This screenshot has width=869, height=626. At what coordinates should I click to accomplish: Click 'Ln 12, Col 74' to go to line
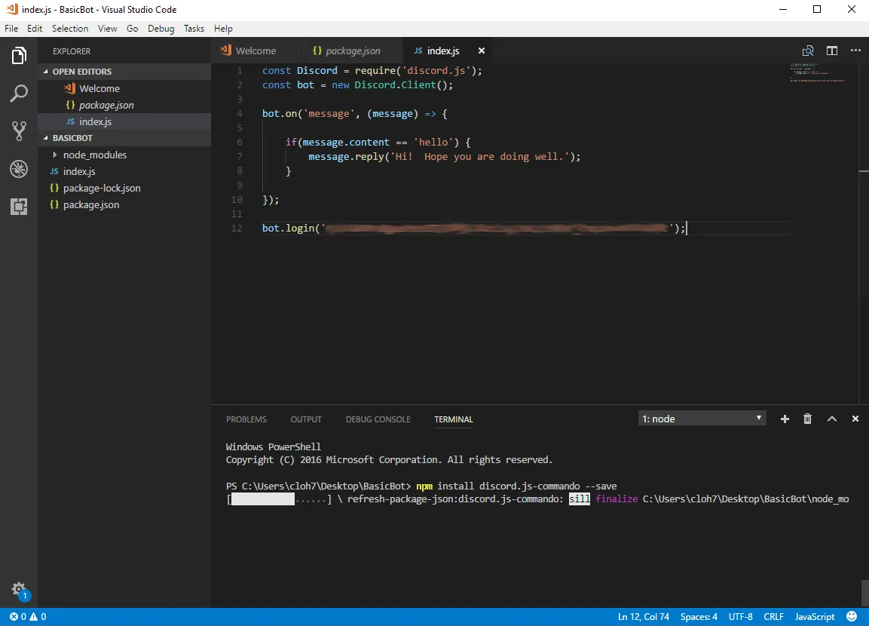[643, 616]
